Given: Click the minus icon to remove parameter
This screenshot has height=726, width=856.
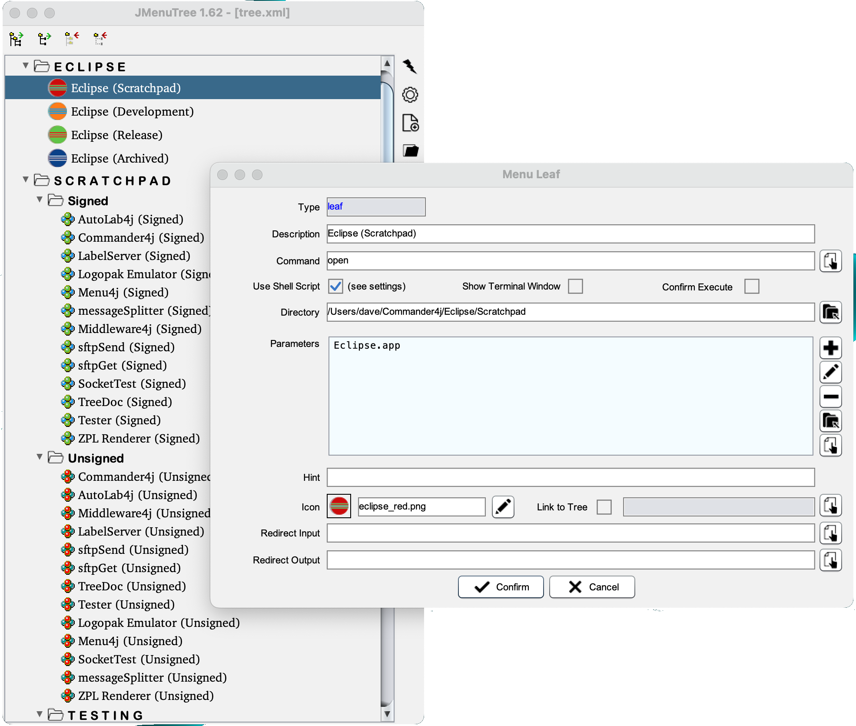Looking at the screenshot, I should tap(830, 396).
